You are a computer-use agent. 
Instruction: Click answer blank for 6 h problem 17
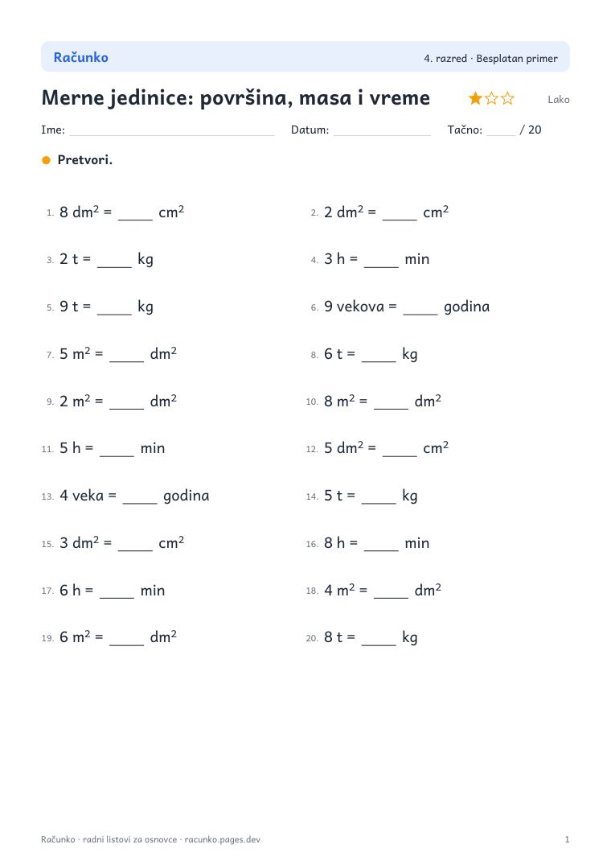point(117,595)
